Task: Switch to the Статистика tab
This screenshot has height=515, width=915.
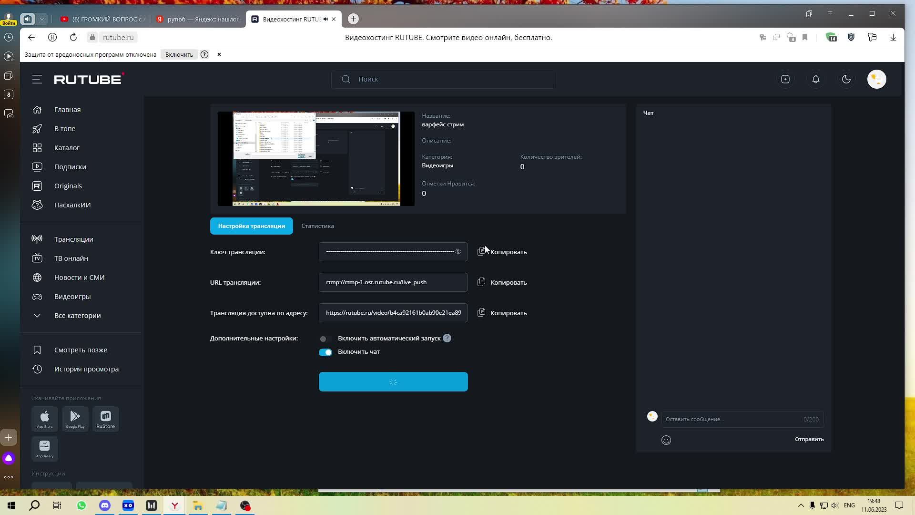Action: [x=317, y=226]
